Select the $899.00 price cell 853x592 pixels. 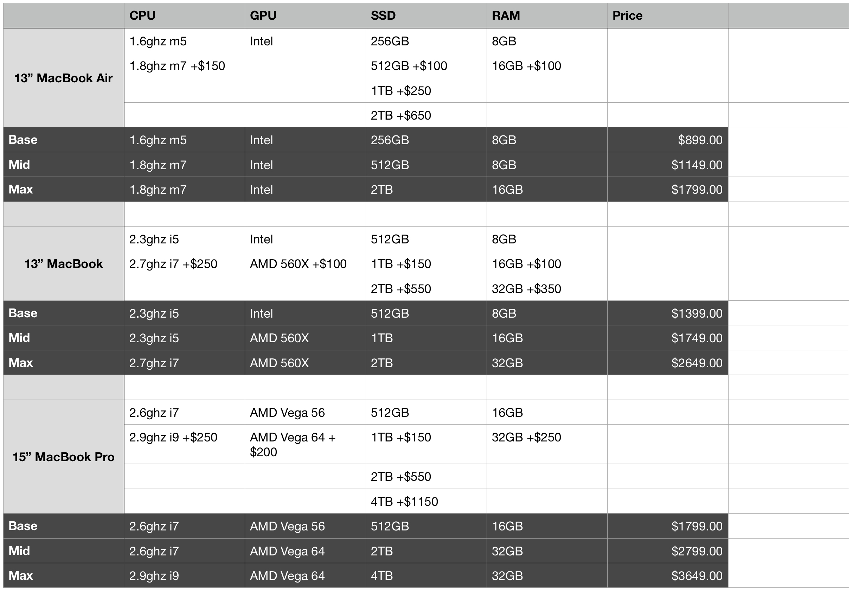pyautogui.click(x=668, y=140)
